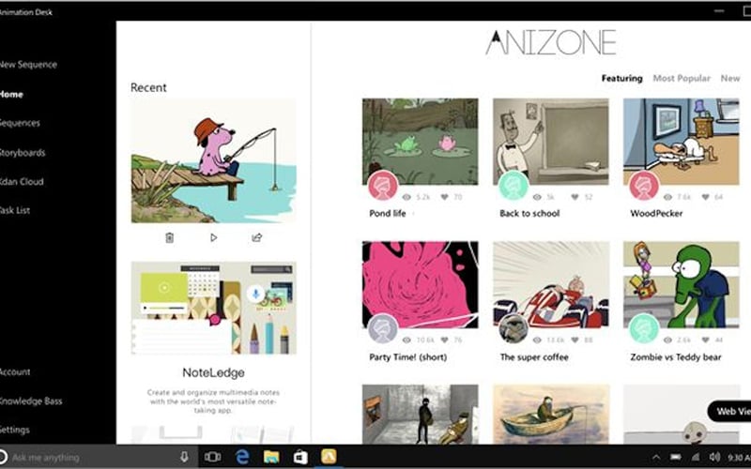Open the Back to school thumbnail
751x469 pixels.
coord(551,142)
